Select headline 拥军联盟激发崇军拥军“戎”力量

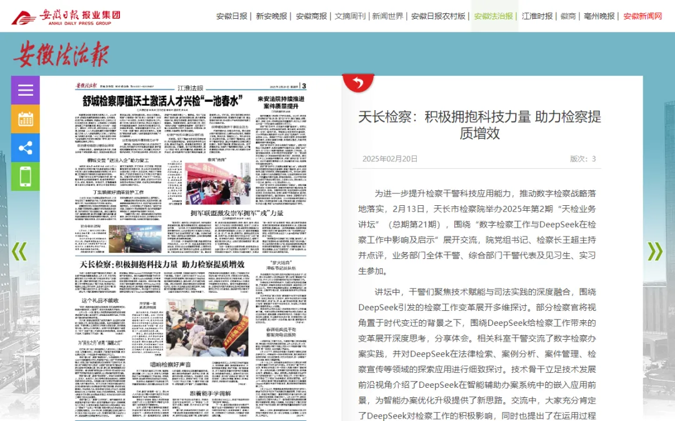(x=237, y=213)
